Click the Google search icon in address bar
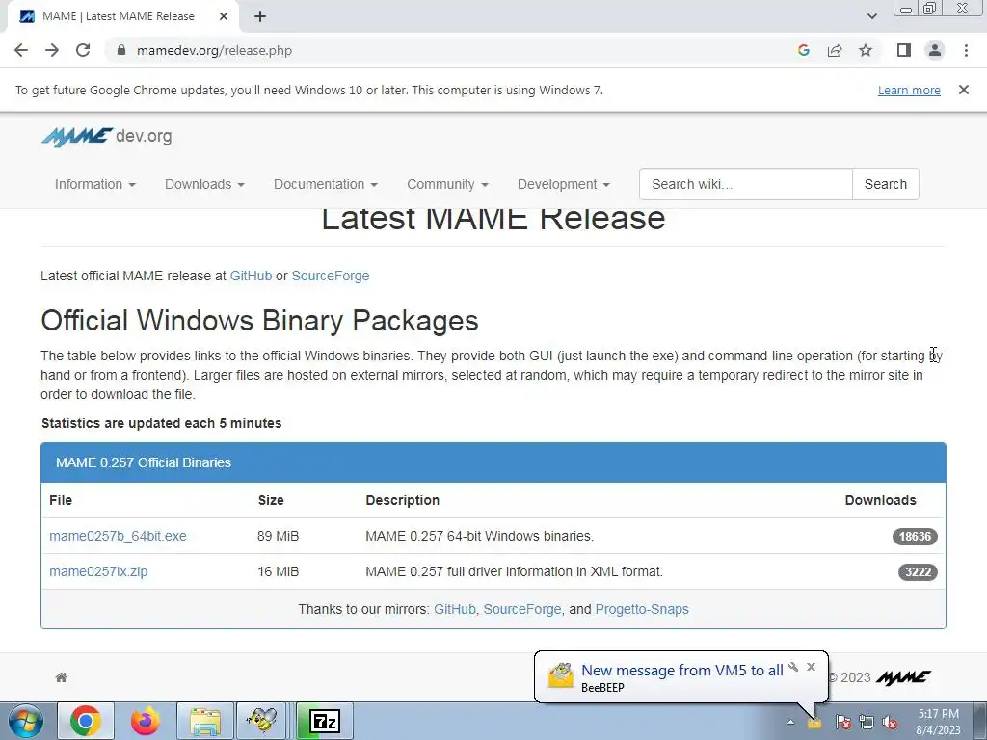The image size is (987, 740). (x=803, y=50)
